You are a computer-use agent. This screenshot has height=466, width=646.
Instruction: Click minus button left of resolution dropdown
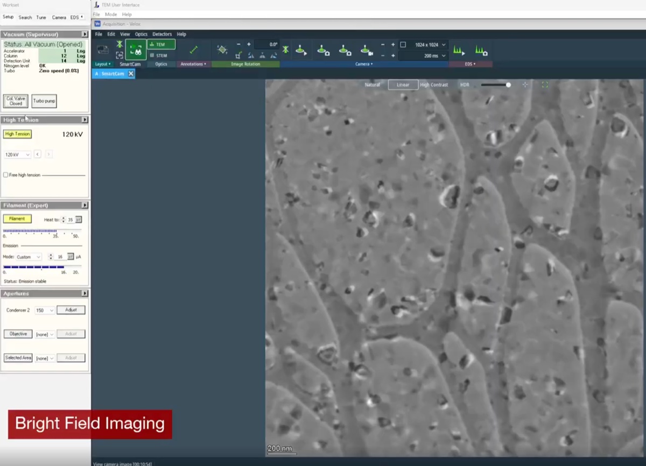pyautogui.click(x=383, y=45)
